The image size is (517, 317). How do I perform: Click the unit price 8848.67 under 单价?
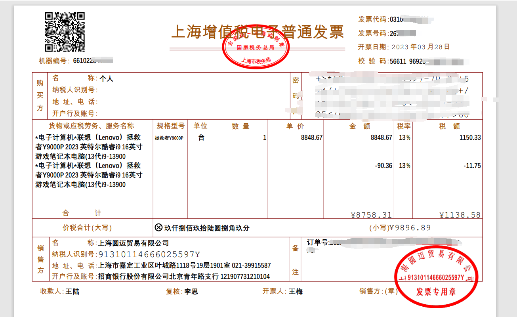312,137
